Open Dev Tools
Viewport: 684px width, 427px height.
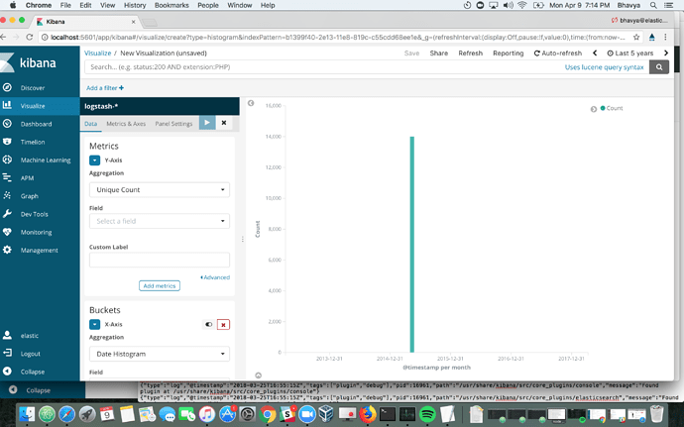[34, 214]
